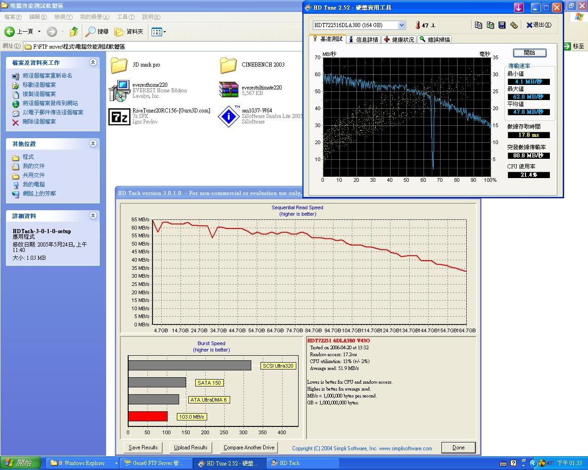588x470 pixels.
Task: Open 網路上的芳鄰 in Other Places
Action: pyautogui.click(x=39, y=194)
